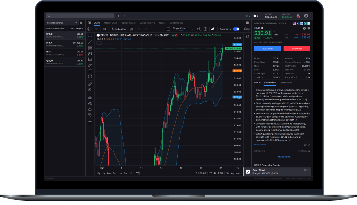
Task: Toggle the left sidebar panel icon
Action: click(x=89, y=23)
